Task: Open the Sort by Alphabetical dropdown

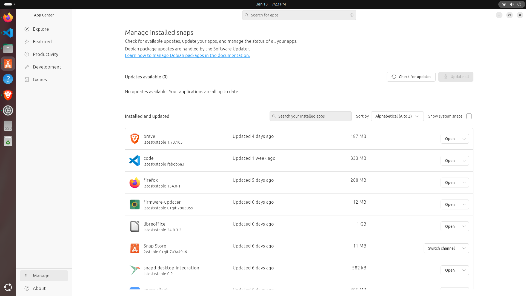Action: click(397, 116)
